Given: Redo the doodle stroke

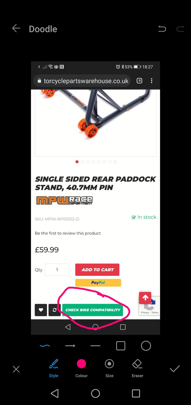Looking at the screenshot, I should [180, 29].
